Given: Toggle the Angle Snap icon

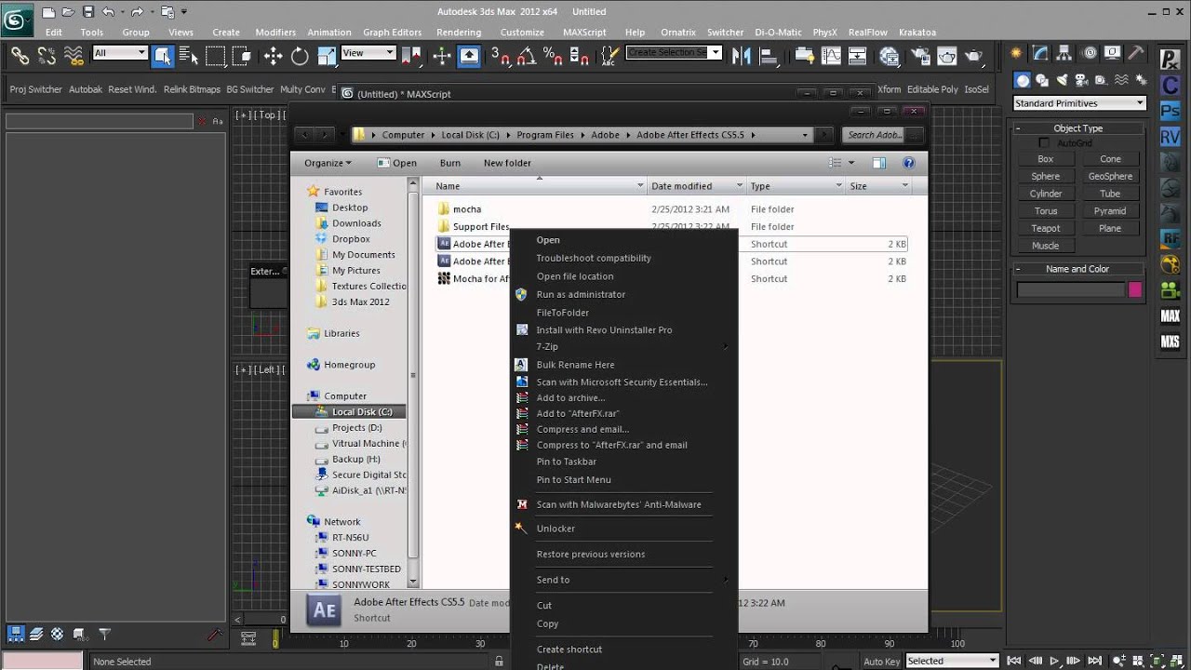Looking at the screenshot, I should 527,56.
